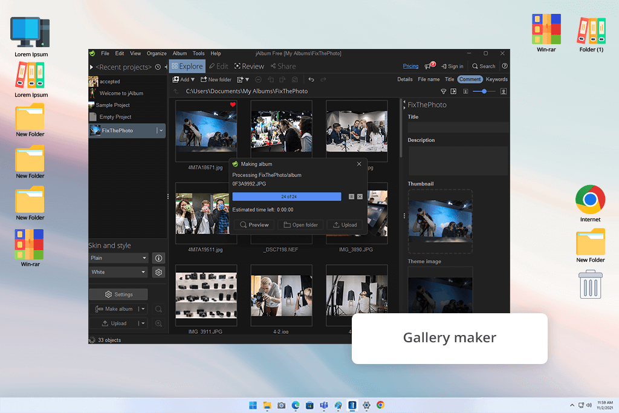Open the White style dropdown
Viewport: 619px width, 413px height.
click(118, 272)
